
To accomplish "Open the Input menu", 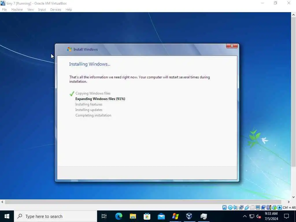I will point(42,10).
